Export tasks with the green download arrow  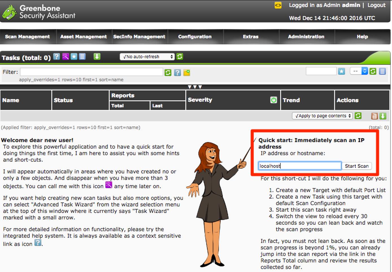click(97, 56)
